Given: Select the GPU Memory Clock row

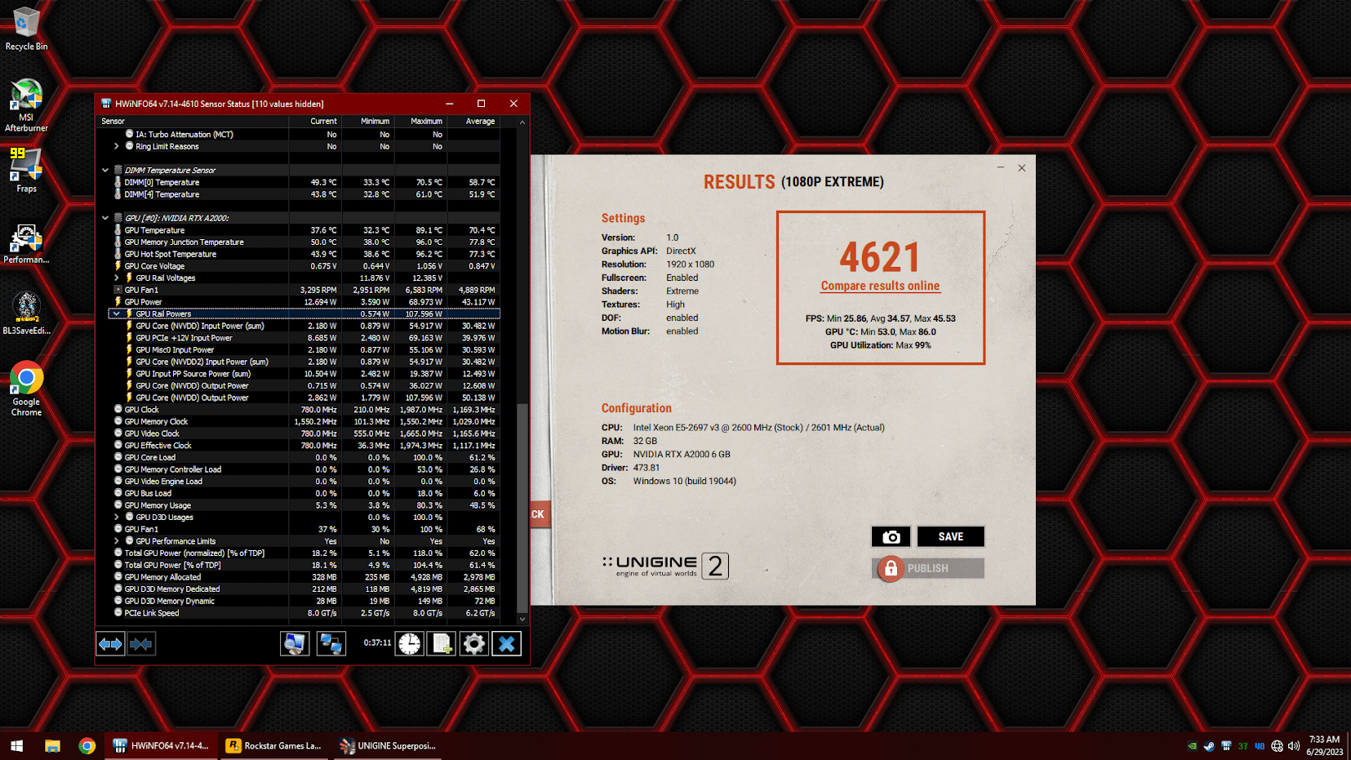Looking at the screenshot, I should [299, 421].
